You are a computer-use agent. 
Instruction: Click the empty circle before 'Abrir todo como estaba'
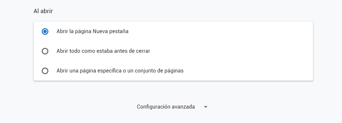coord(45,51)
